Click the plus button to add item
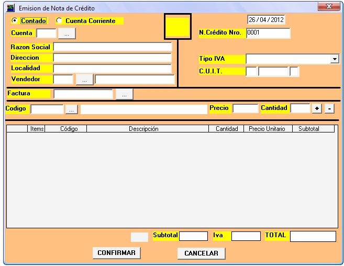344x266 pixels. [x=317, y=108]
